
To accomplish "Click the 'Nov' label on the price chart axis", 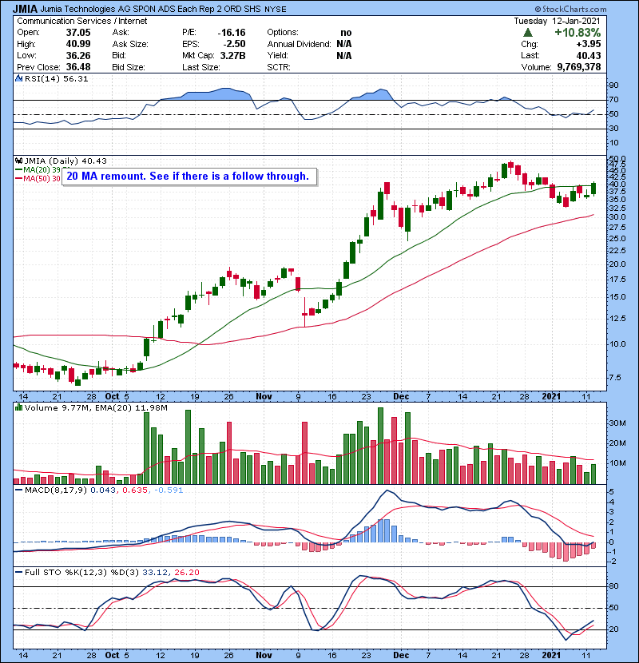I will coord(264,396).
